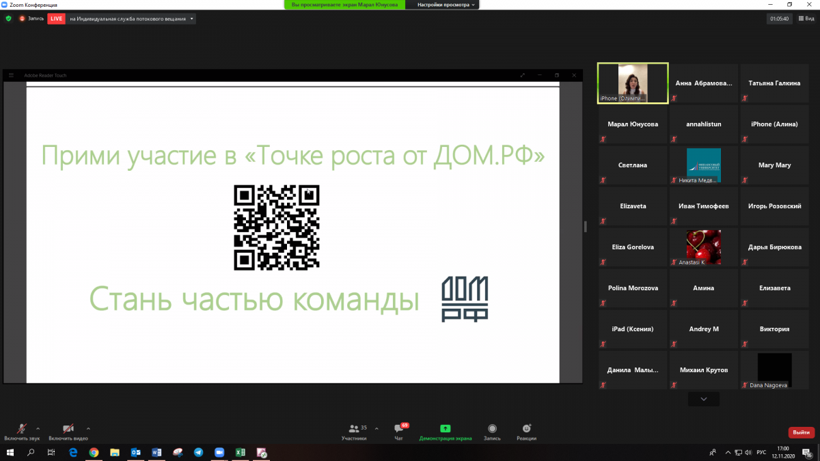The image size is (820, 461).
Task: Switch input language 'РУС' in tray
Action: point(761,452)
